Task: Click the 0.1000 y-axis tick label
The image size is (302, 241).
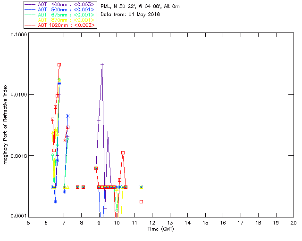Action: (17, 35)
